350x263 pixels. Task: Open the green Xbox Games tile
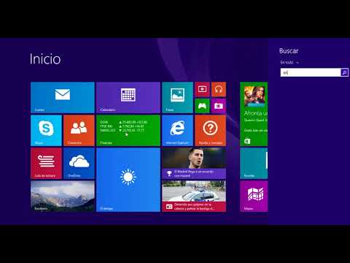pyautogui.click(x=202, y=106)
